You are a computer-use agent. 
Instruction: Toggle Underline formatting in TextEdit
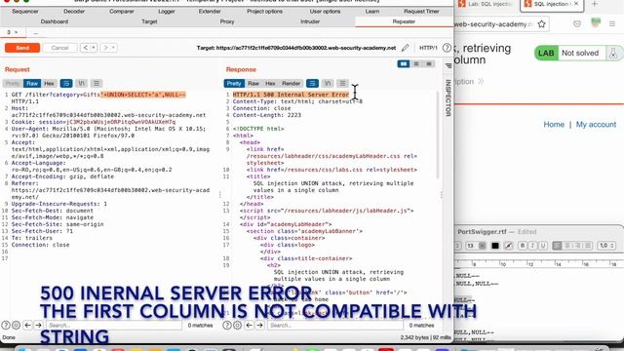tap(542, 246)
